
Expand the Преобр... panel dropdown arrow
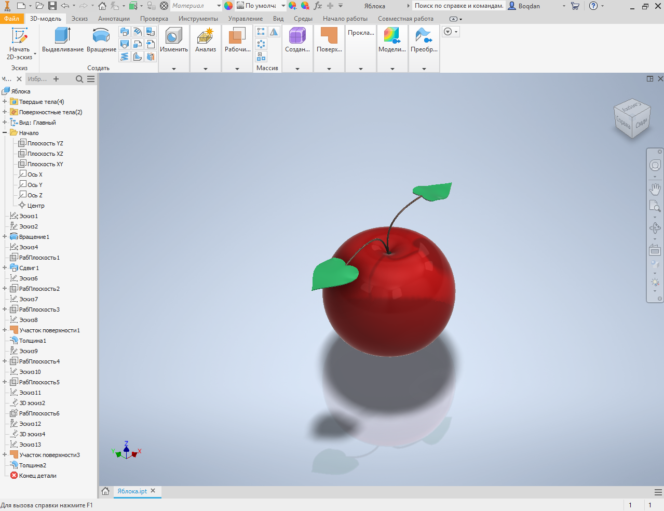coord(424,69)
